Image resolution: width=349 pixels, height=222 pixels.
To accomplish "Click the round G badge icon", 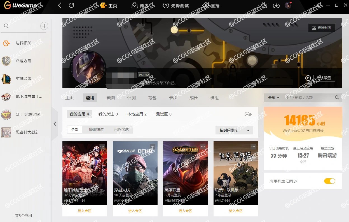I will 308,78.
